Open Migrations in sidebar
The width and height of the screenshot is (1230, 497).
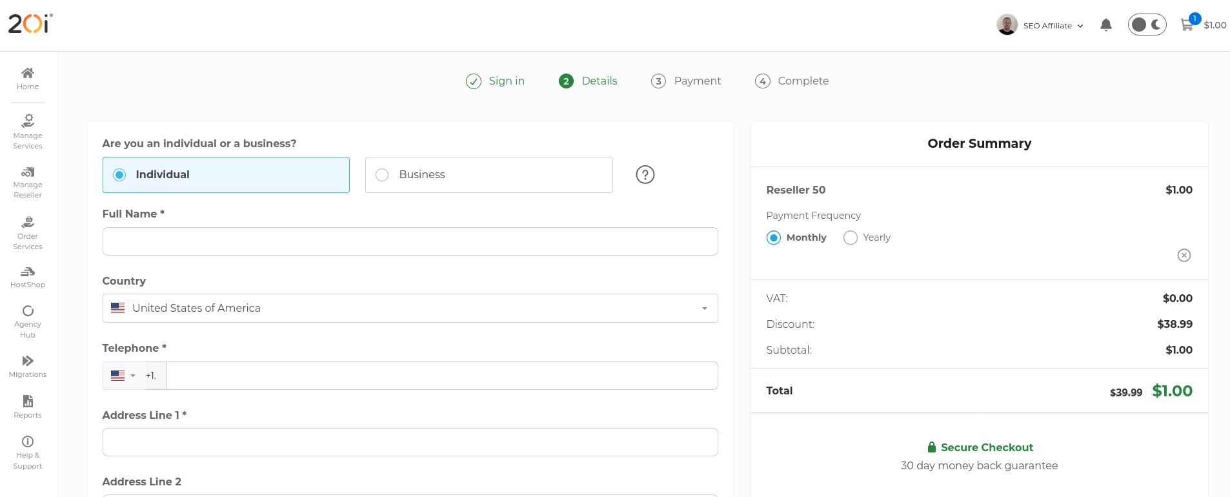pyautogui.click(x=28, y=367)
